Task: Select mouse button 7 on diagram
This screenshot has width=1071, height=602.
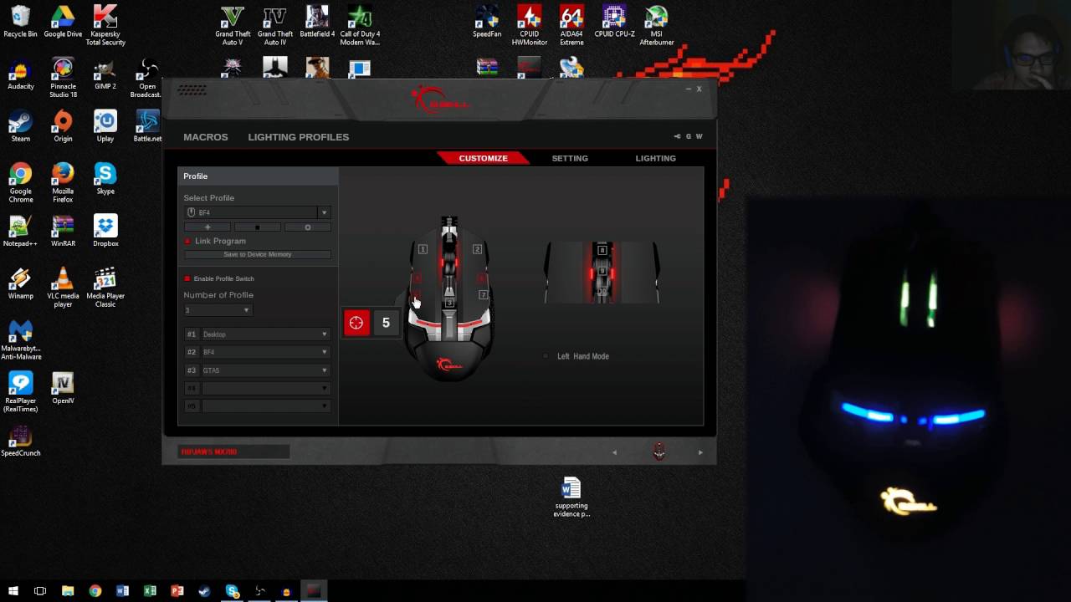Action: click(x=483, y=295)
